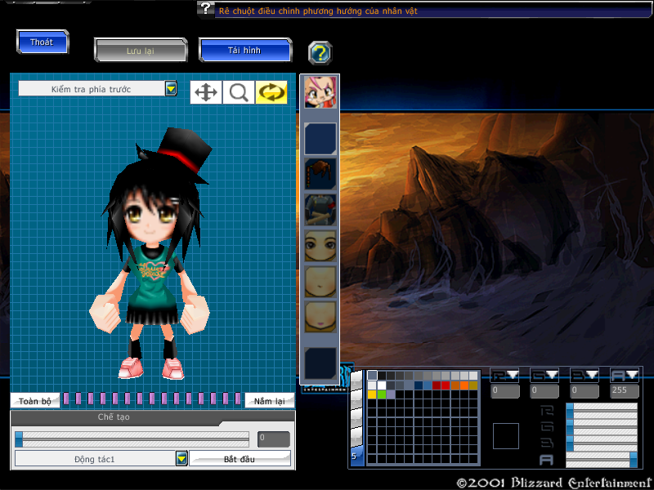Screen dimensions: 654x490
Task: Click the current color preview box
Action: coord(506,436)
